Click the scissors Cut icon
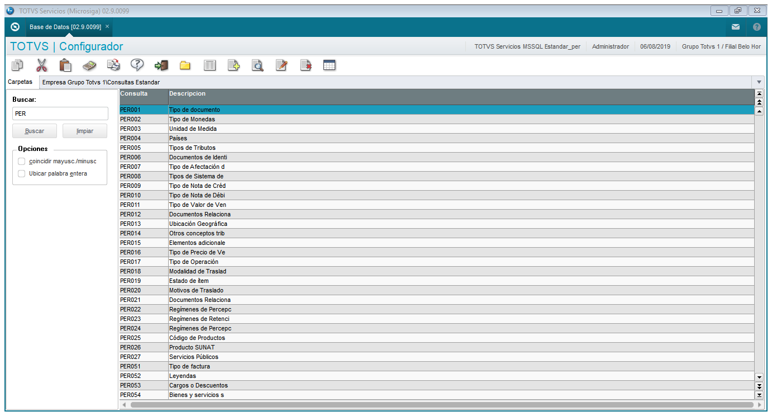772x416 pixels. (41, 65)
